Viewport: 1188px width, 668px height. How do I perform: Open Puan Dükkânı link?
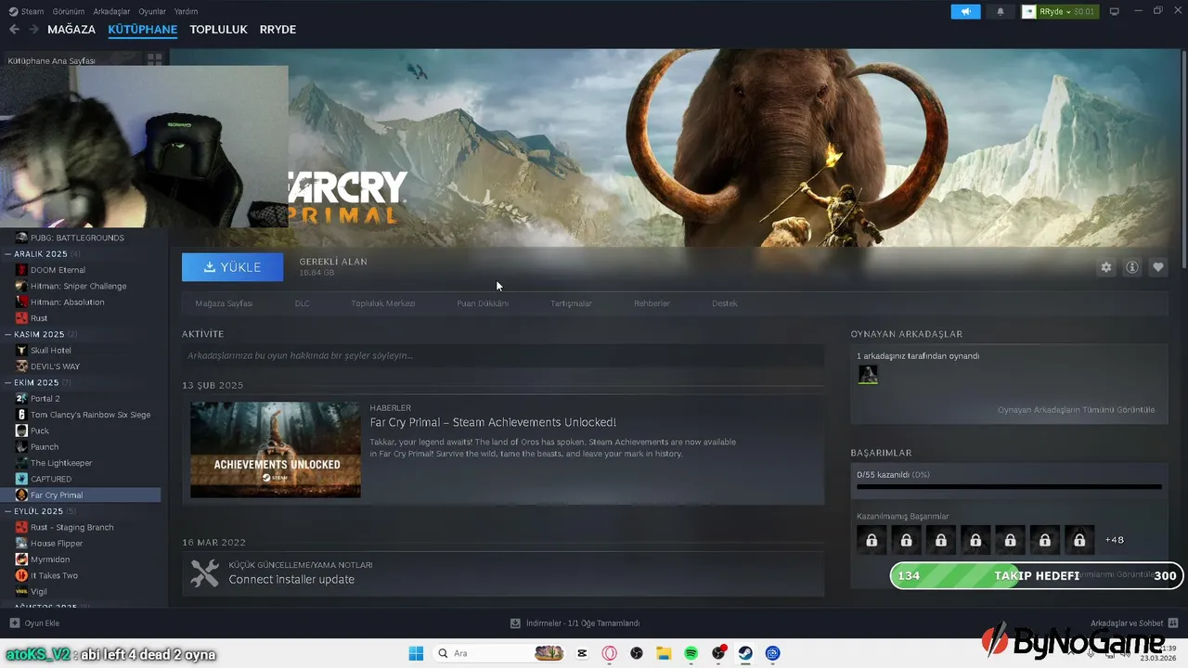483,303
